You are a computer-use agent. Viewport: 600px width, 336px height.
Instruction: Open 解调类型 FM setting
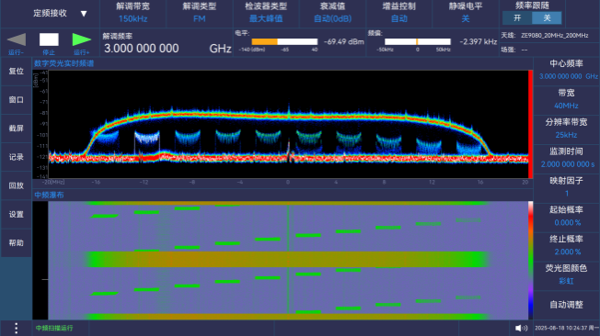point(200,13)
